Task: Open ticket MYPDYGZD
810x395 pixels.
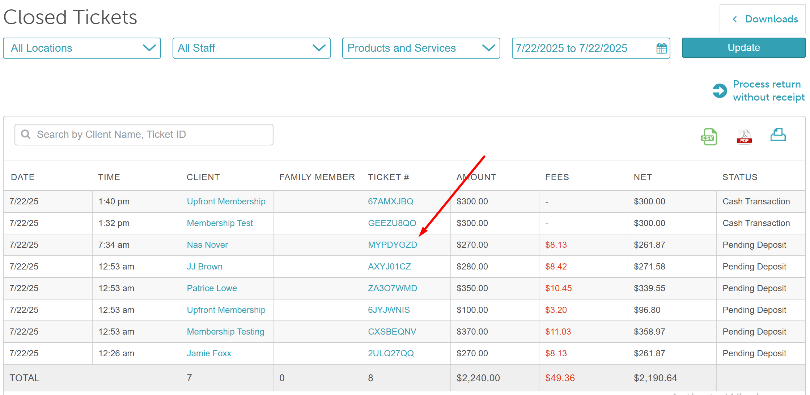Action: tap(392, 245)
